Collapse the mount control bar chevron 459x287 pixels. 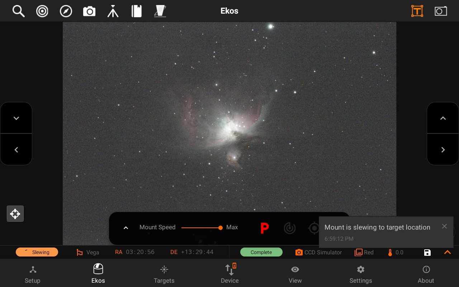pos(126,228)
